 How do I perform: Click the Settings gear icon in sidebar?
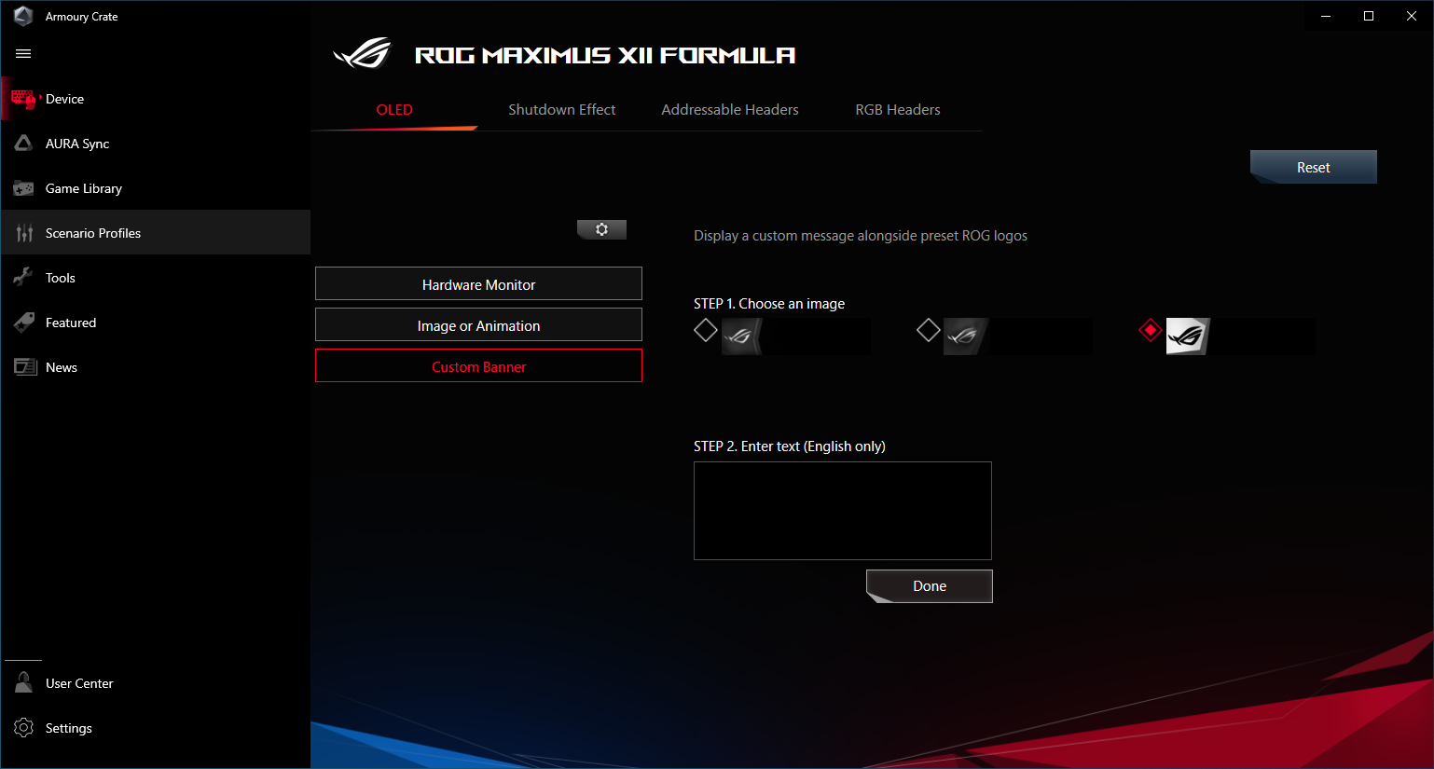pos(23,728)
